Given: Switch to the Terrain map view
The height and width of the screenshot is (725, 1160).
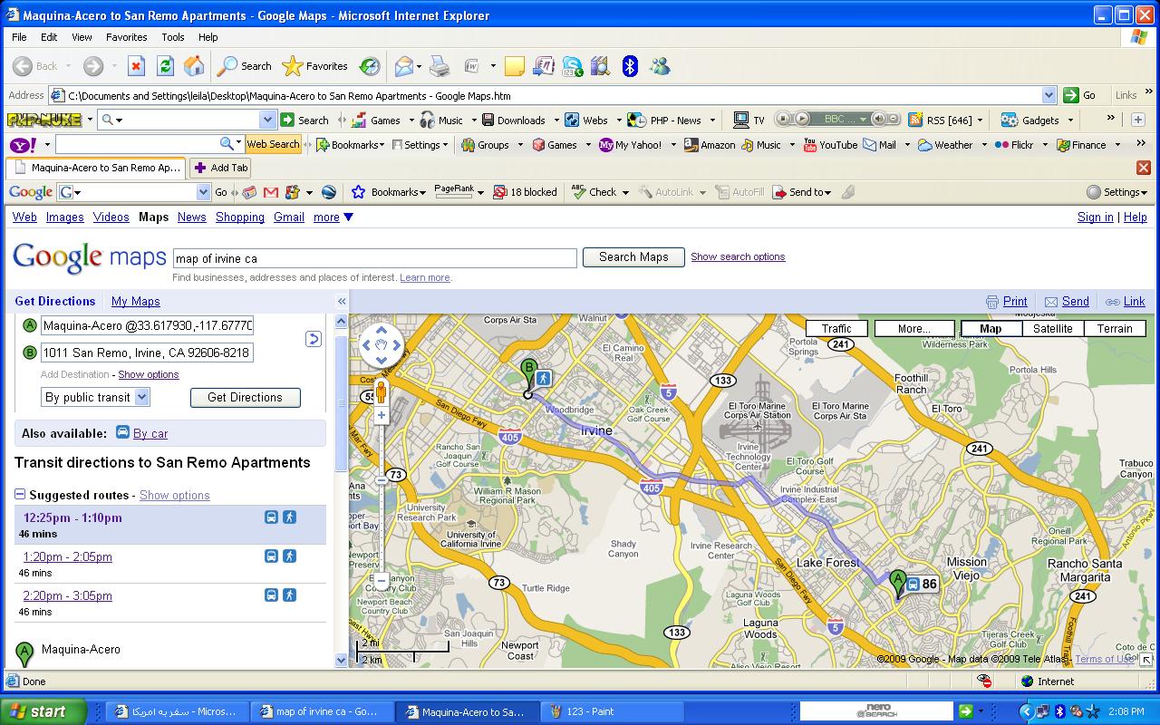Looking at the screenshot, I should coord(1115,329).
